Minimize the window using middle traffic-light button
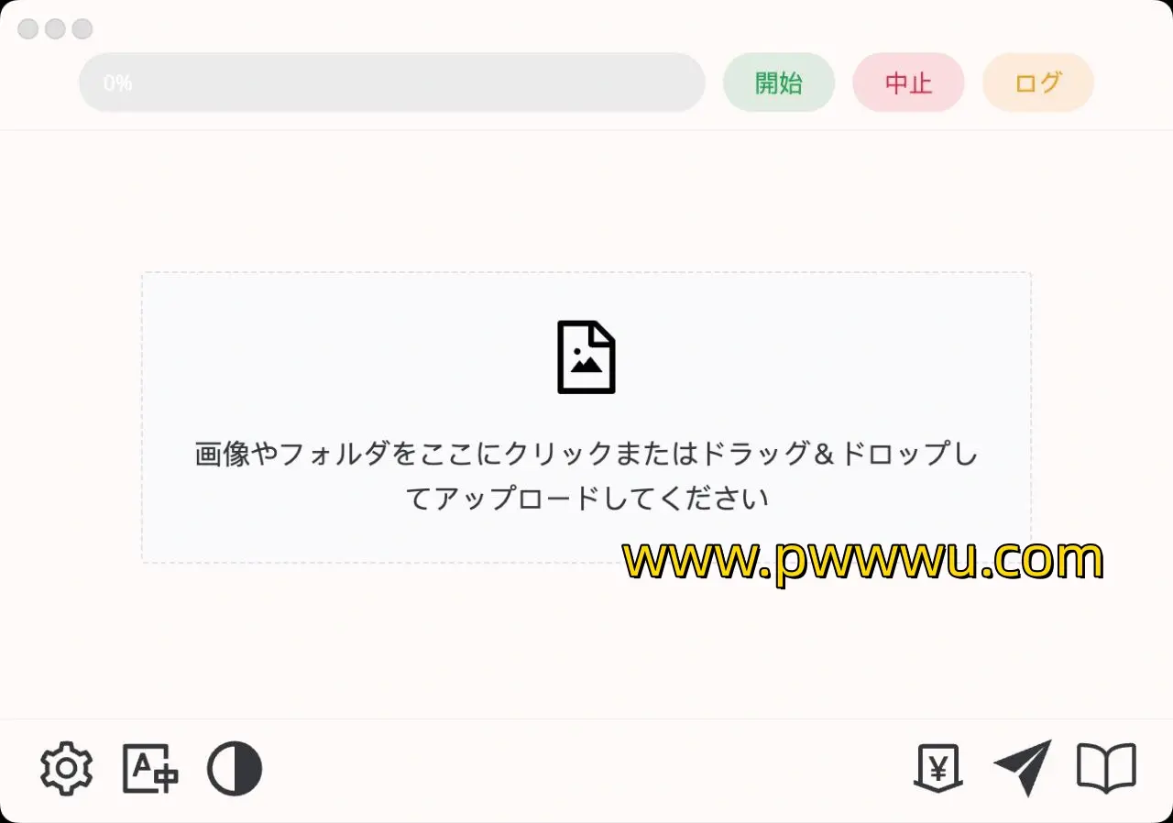Screen dimensions: 1173x823 tap(55, 29)
